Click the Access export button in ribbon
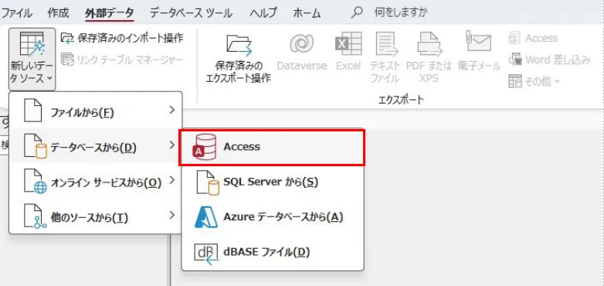This screenshot has height=286, width=604. pyautogui.click(x=533, y=38)
